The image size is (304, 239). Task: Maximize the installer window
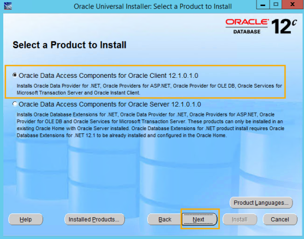point(276,4)
